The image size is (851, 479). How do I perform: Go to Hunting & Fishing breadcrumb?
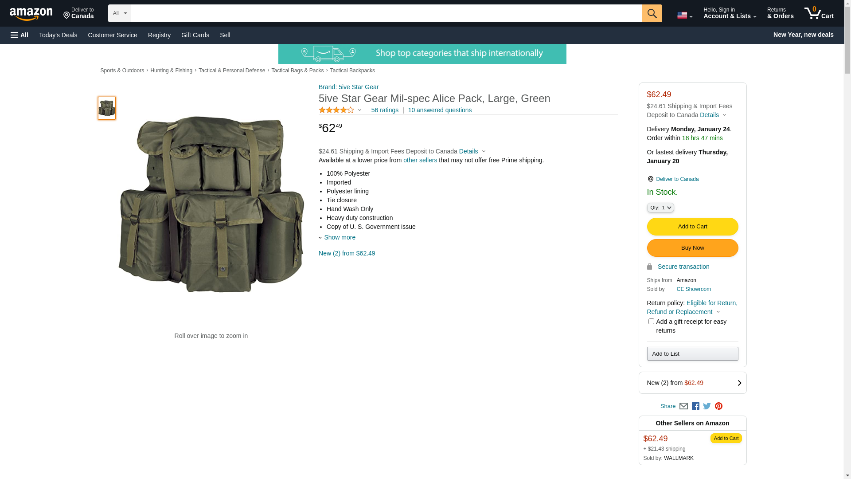tap(171, 71)
